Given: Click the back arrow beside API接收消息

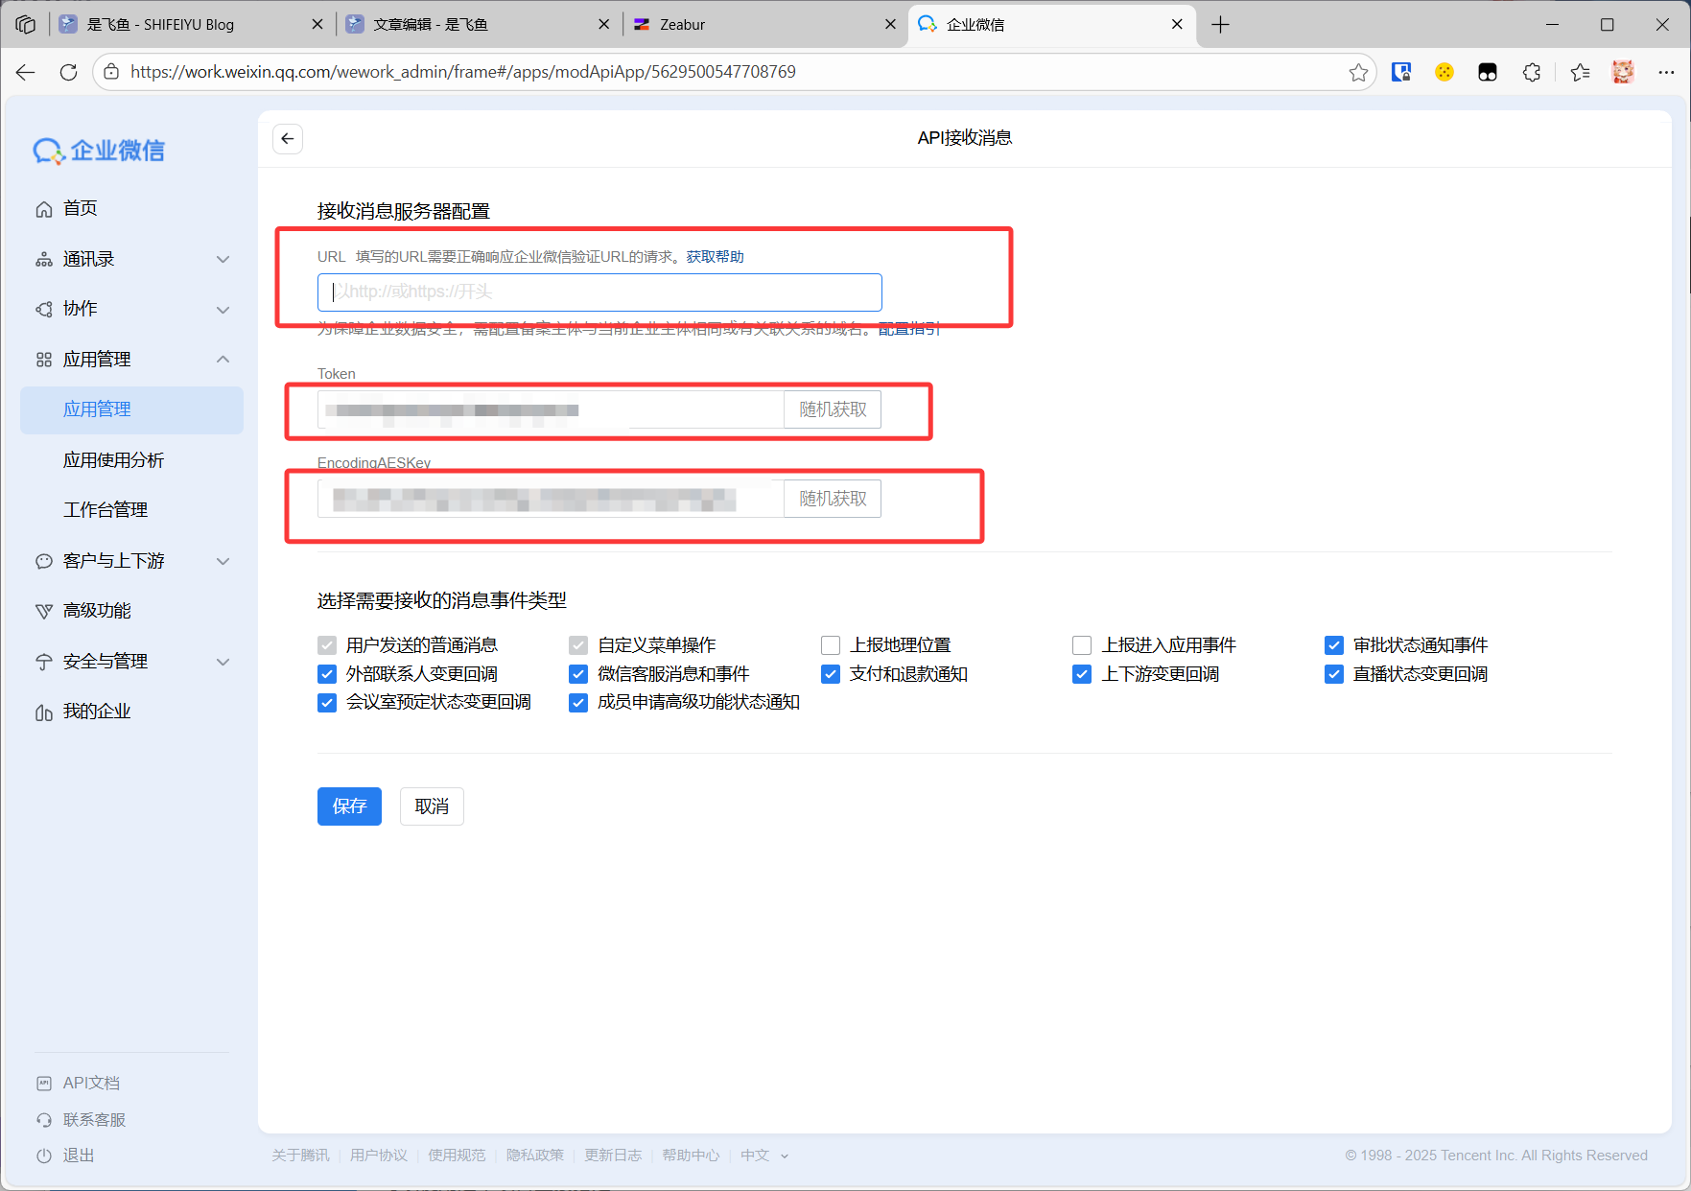Looking at the screenshot, I should point(288,139).
